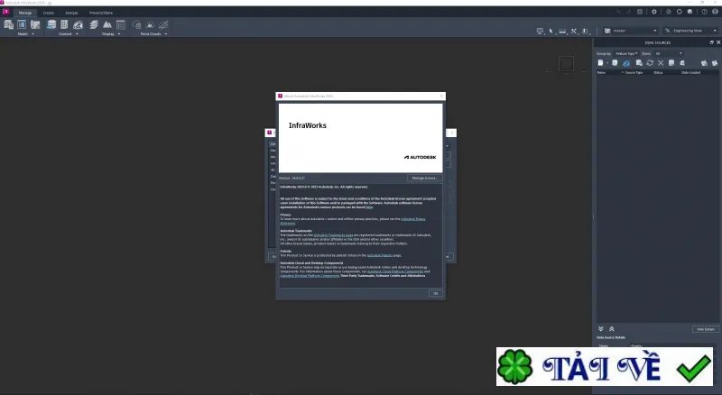Expand the Display group dropdown arrow
Viewport: 722px width, 395px height.
[119, 34]
